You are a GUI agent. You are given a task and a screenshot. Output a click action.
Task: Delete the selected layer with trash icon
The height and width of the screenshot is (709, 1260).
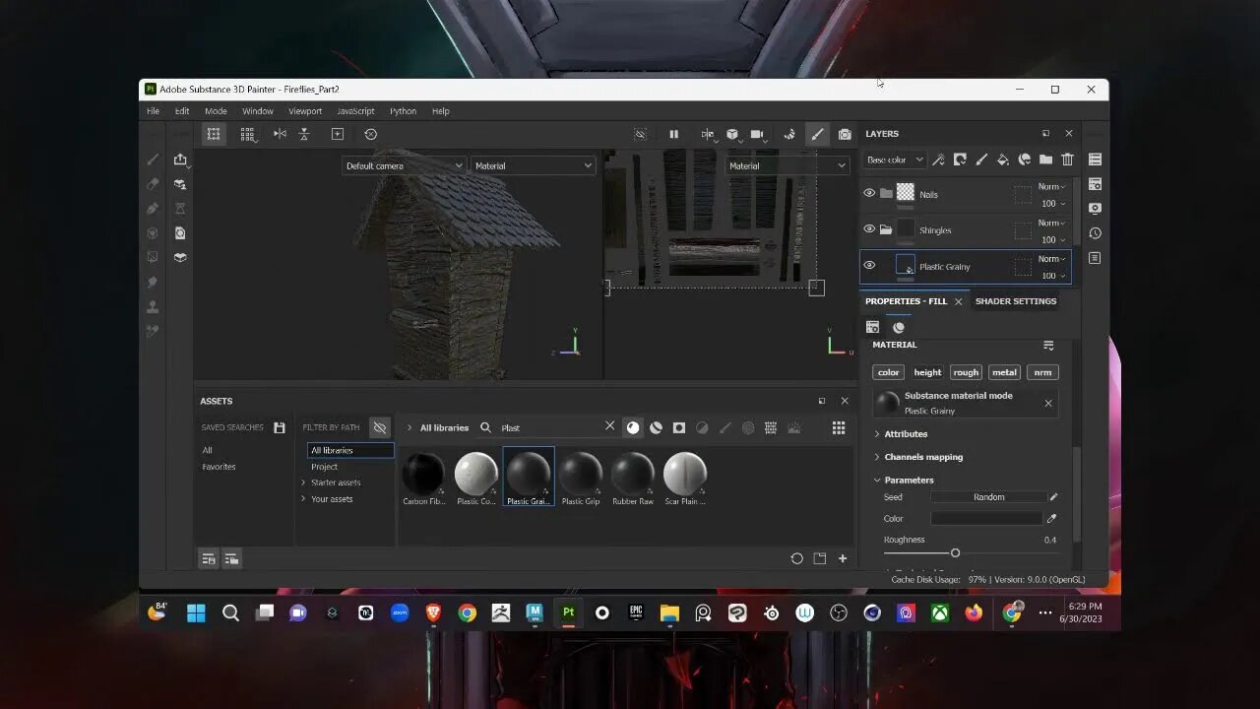coord(1067,160)
